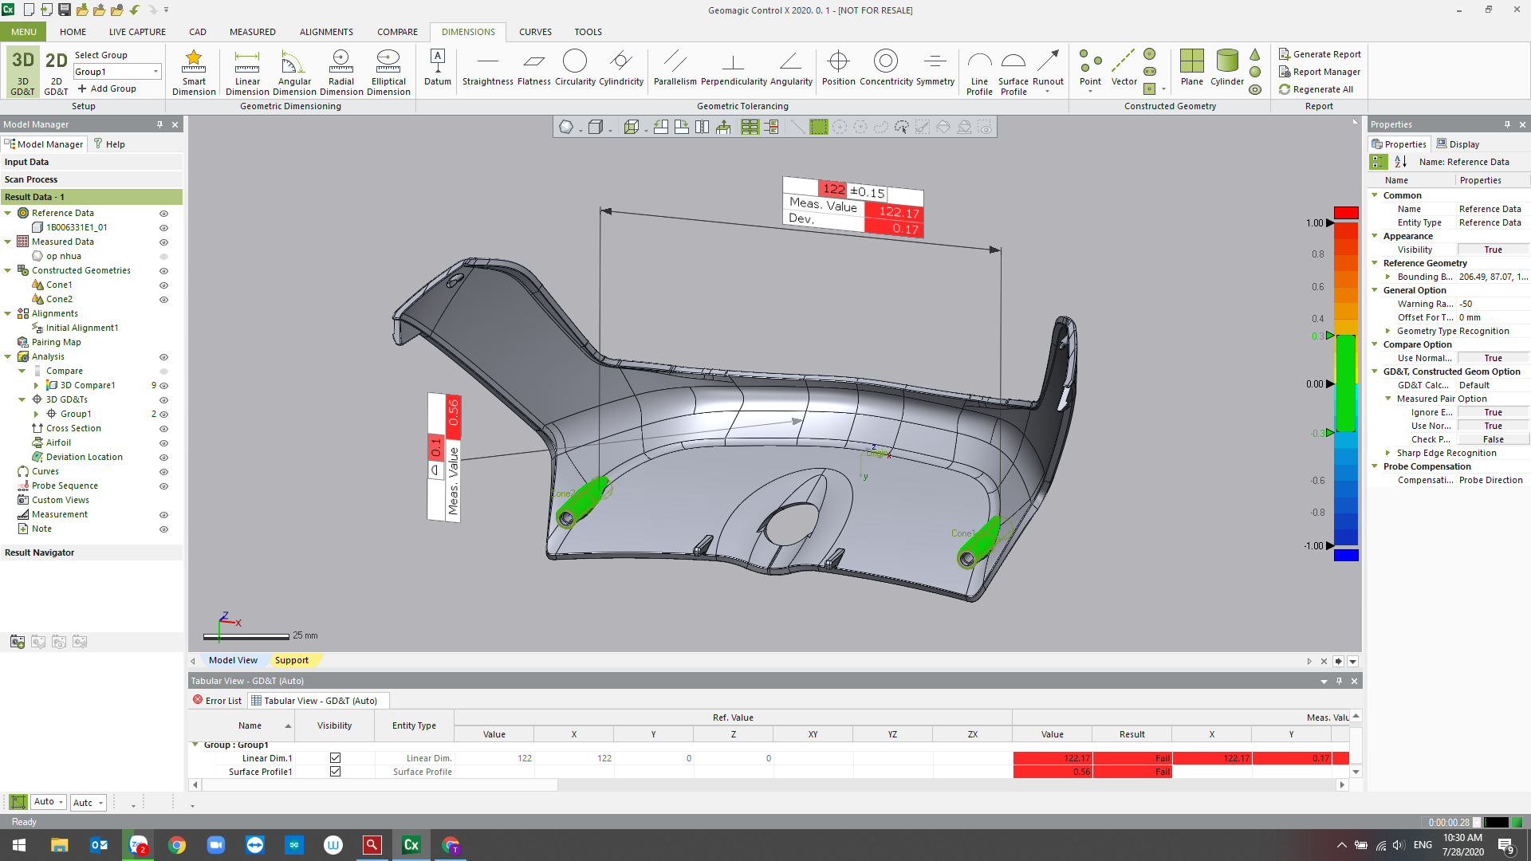Activate the Perpendicularity tool
The width and height of the screenshot is (1531, 861).
(x=733, y=67)
